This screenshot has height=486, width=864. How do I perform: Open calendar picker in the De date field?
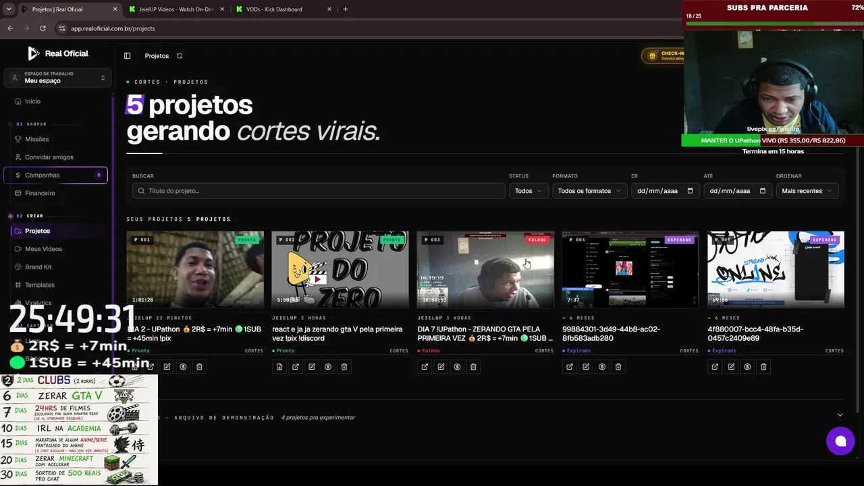pyautogui.click(x=690, y=191)
